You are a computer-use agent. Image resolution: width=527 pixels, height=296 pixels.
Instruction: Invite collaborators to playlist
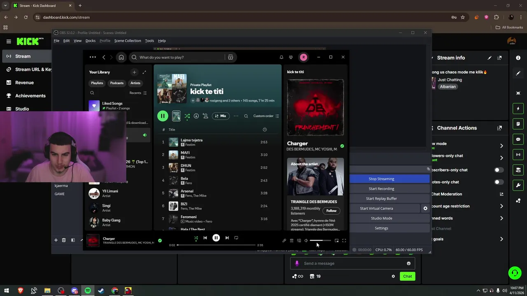coord(205,116)
